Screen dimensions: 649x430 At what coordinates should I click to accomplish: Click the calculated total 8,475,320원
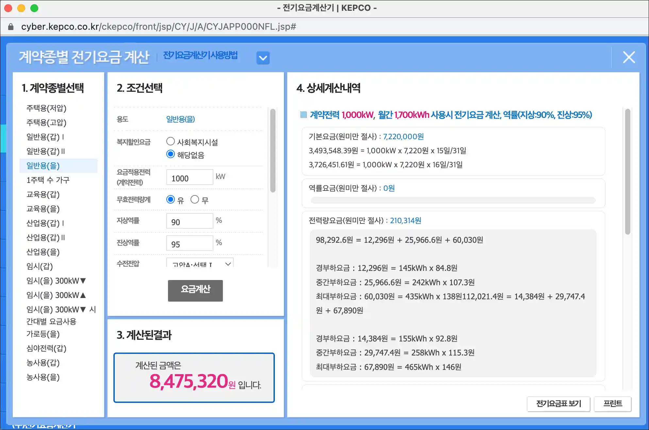point(192,381)
